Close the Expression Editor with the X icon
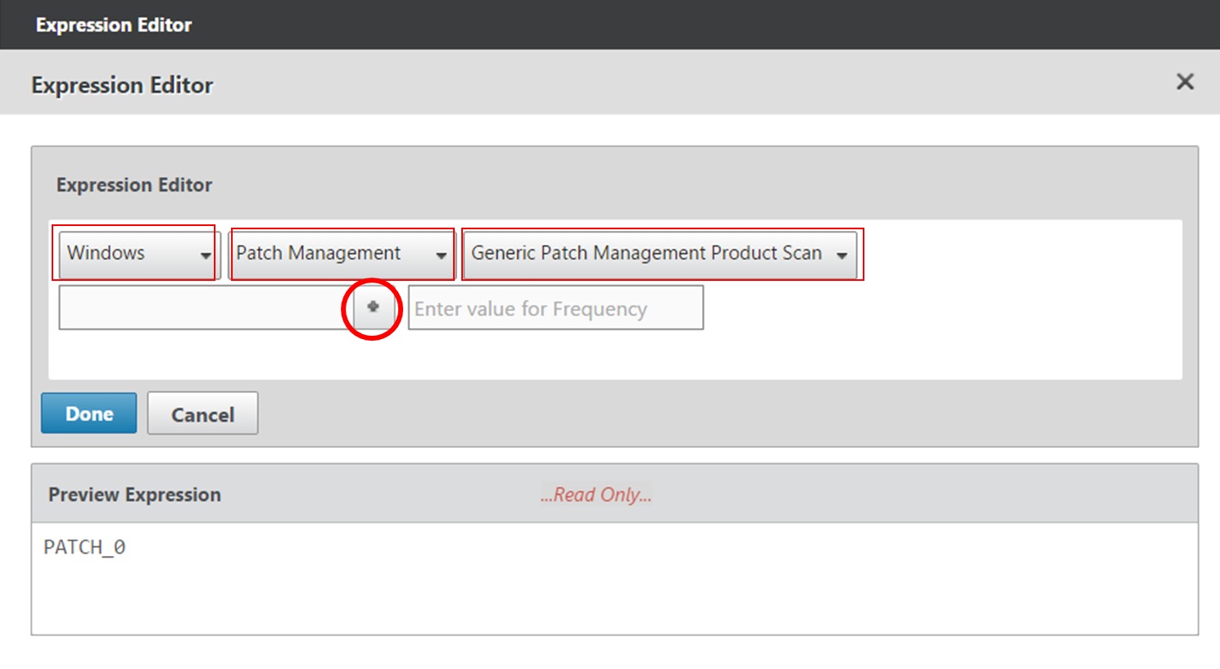Image resolution: width=1220 pixels, height=669 pixels. pyautogui.click(x=1185, y=82)
